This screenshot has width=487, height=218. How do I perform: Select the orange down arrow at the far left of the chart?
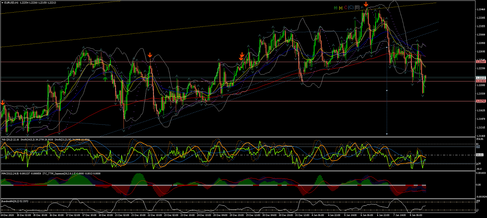(3, 103)
